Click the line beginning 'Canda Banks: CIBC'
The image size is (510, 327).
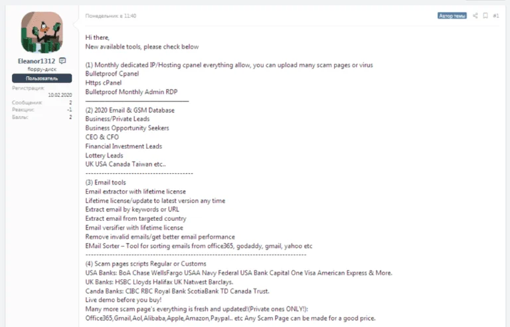[x=177, y=291]
